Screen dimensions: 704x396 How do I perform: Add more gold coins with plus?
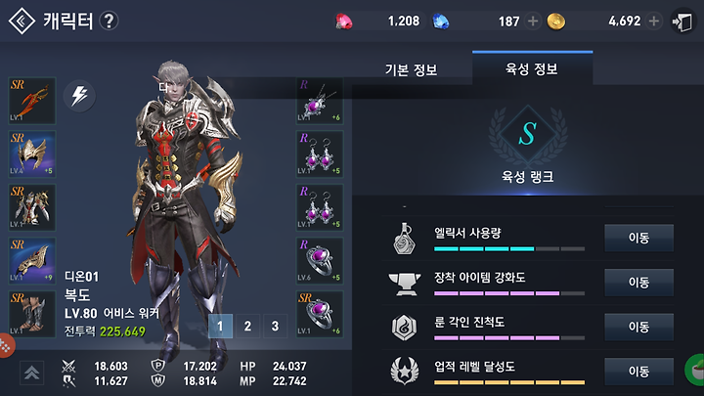(654, 22)
